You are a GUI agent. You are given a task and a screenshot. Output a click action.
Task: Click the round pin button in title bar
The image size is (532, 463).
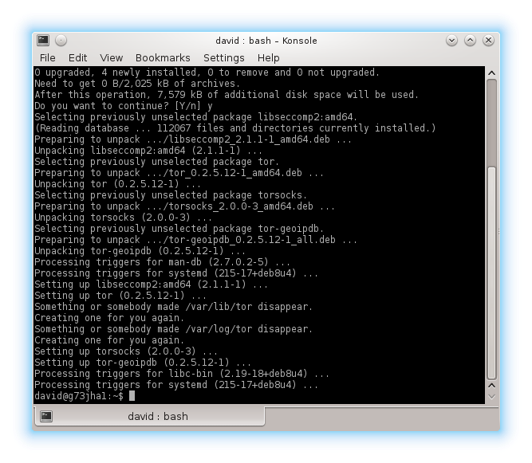point(61,41)
